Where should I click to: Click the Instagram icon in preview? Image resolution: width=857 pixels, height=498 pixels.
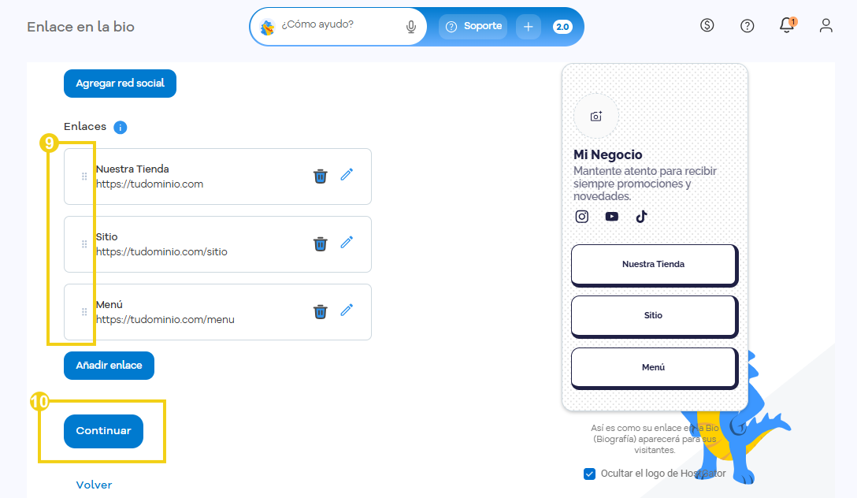(582, 217)
